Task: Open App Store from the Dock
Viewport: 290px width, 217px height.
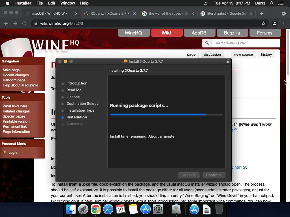Action: tap(145, 209)
